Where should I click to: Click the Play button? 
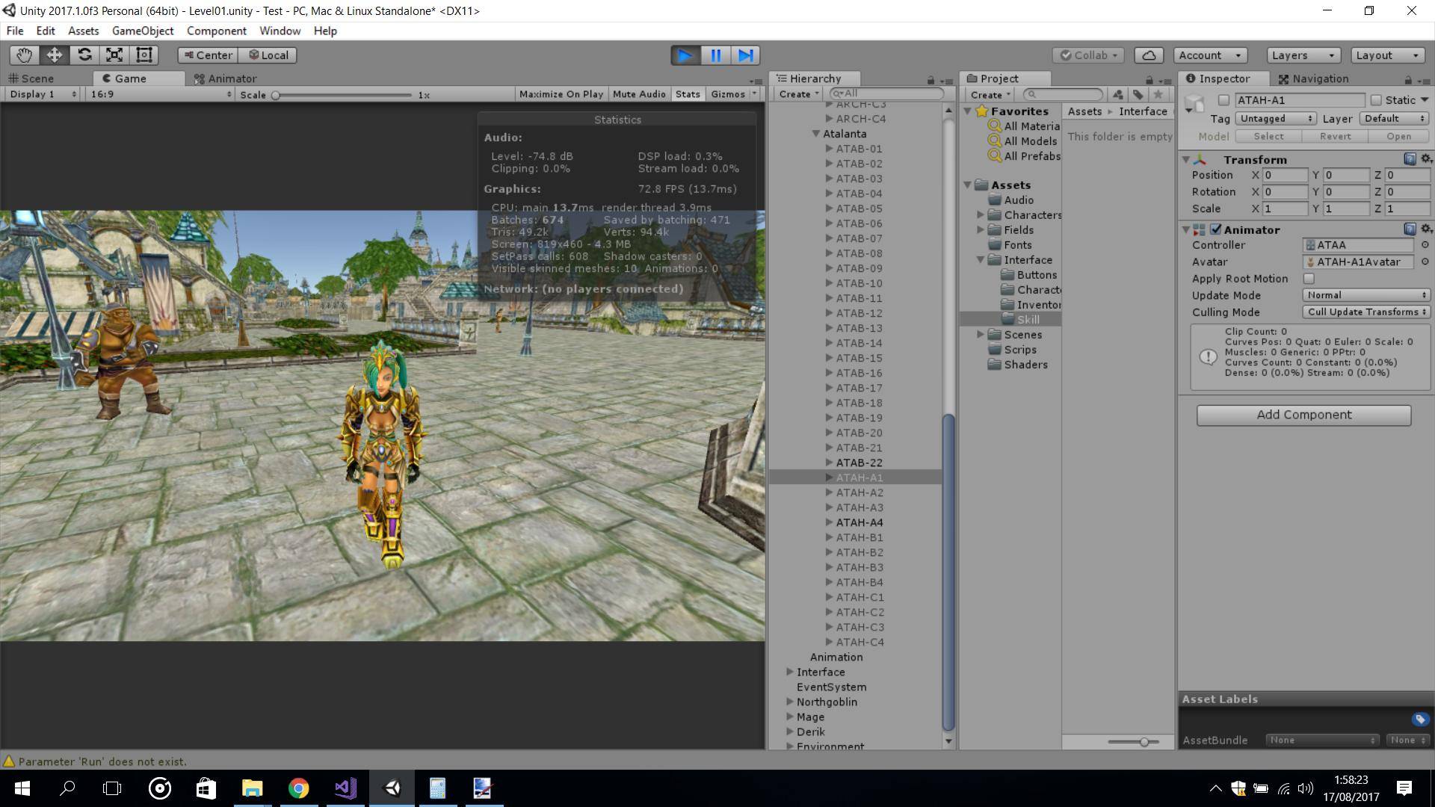point(685,55)
